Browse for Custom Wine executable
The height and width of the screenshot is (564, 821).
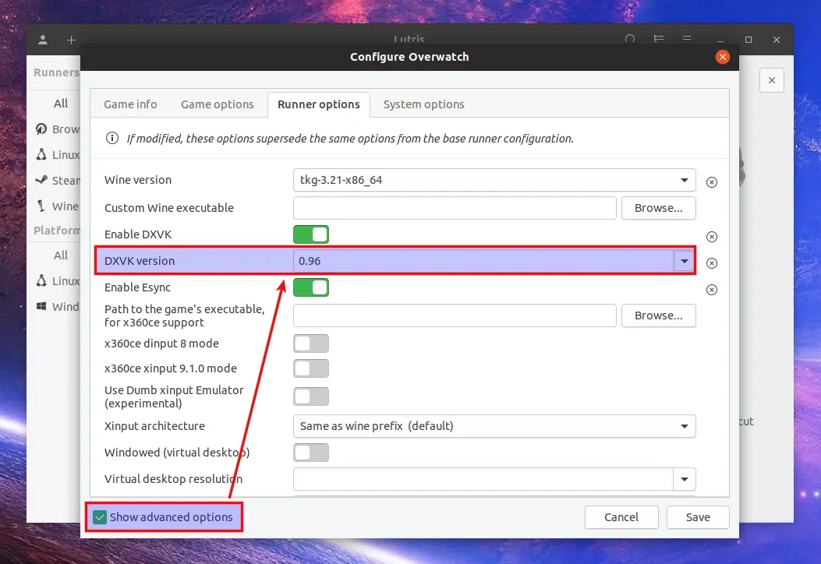pos(659,208)
